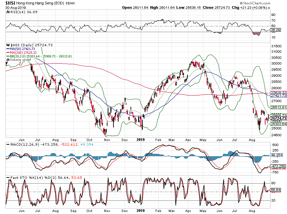Click the volume bars icon next to Volume undef

pyautogui.click(x=8, y=60)
